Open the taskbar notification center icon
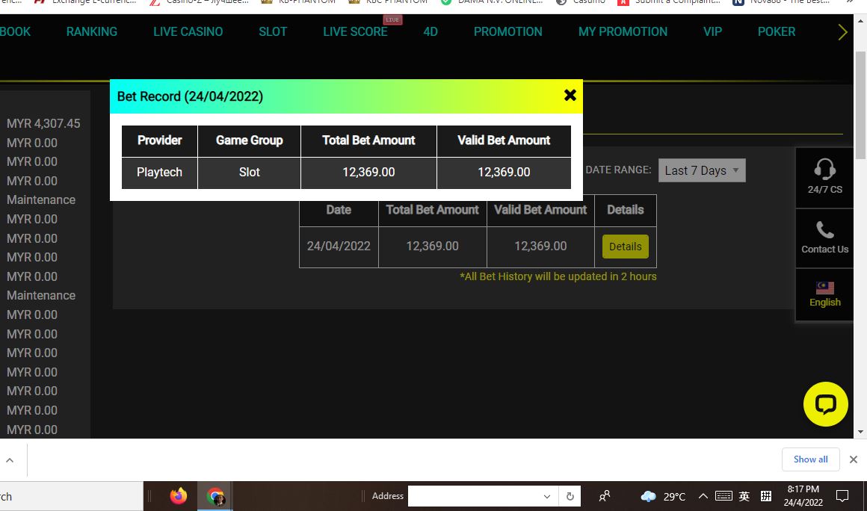The width and height of the screenshot is (867, 511). pos(842,496)
